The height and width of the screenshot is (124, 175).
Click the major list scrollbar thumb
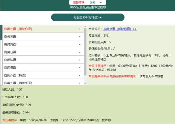(x=85, y=51)
